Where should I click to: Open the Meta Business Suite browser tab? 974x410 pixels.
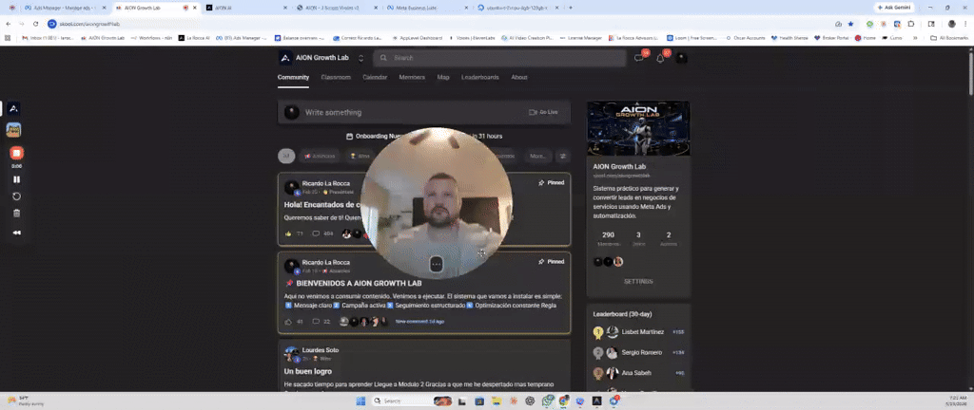(x=425, y=8)
